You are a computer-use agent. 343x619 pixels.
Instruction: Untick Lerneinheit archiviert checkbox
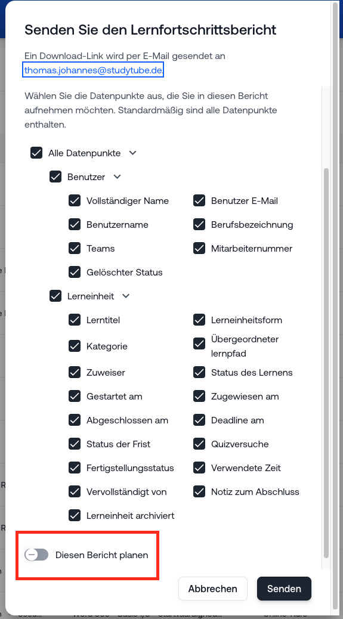click(x=75, y=515)
